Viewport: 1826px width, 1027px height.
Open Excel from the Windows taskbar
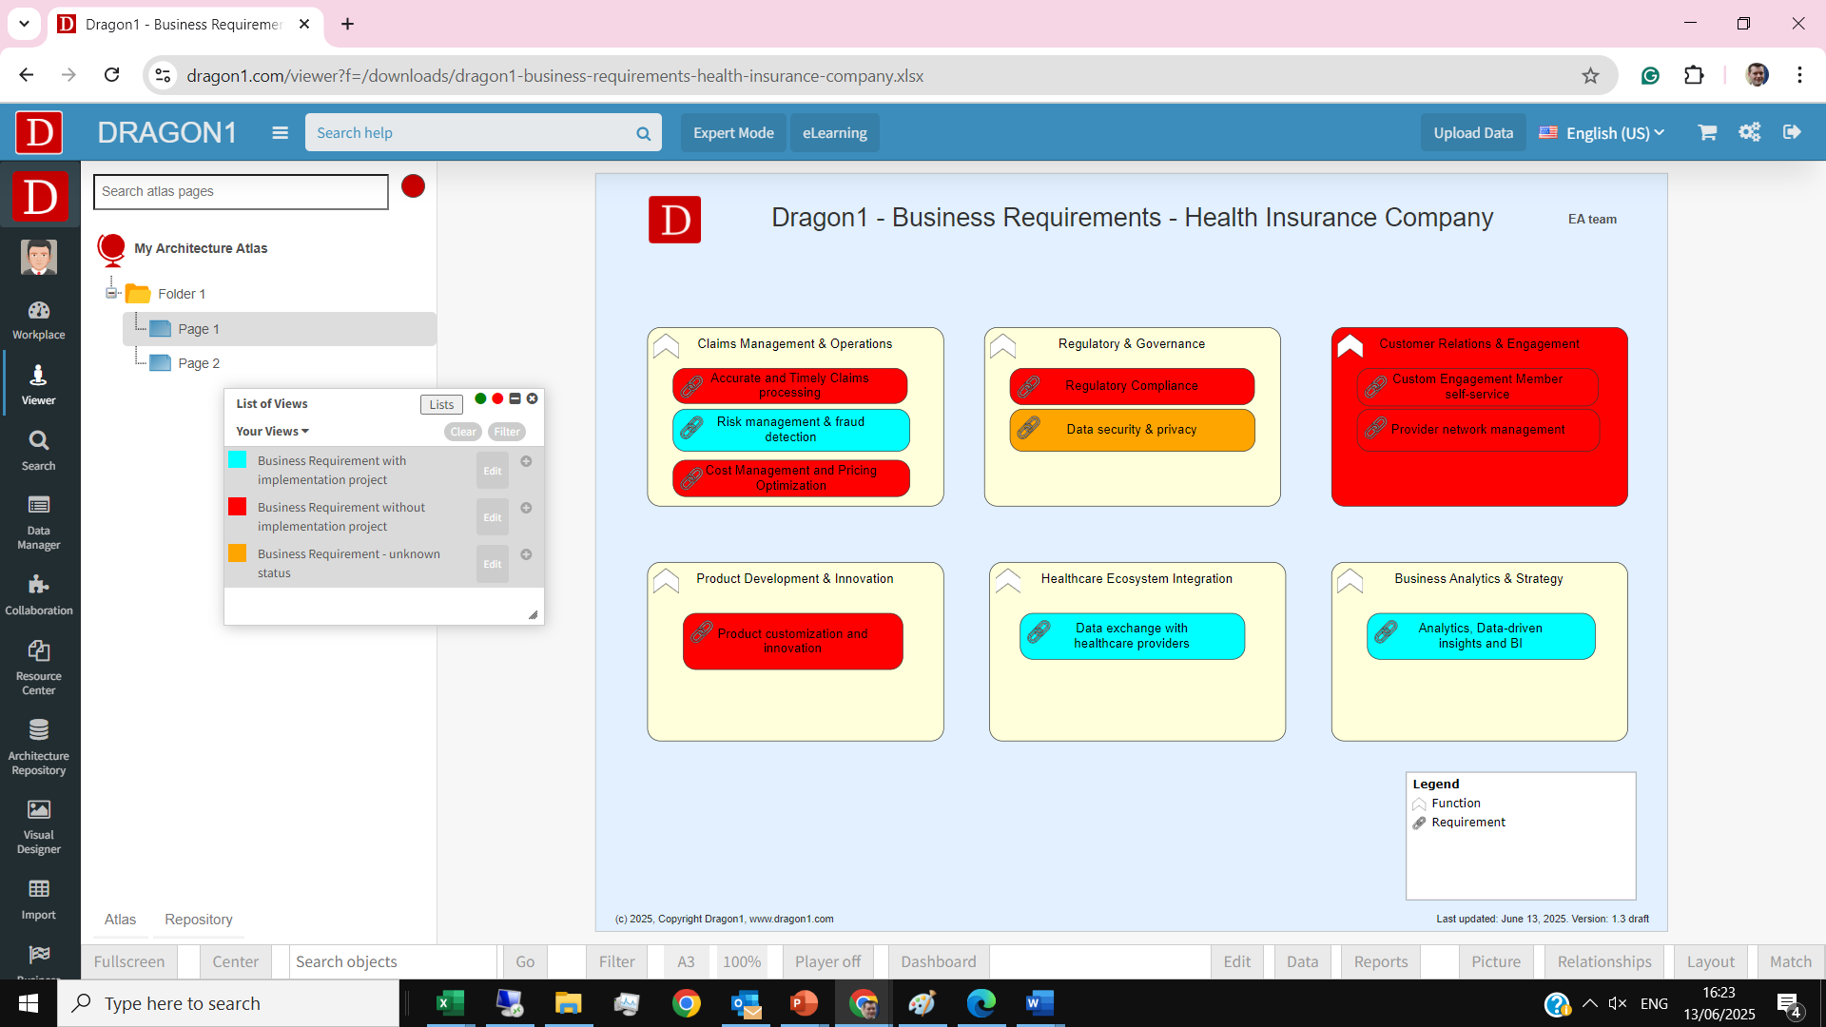[449, 1003]
